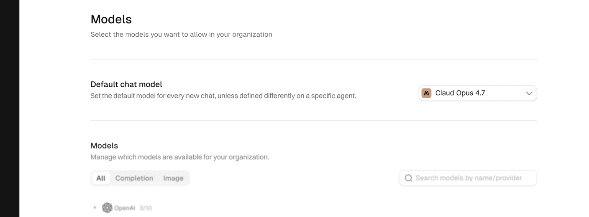Click the 'Set the default model' description text
This screenshot has width=589, height=217.
pos(223,96)
